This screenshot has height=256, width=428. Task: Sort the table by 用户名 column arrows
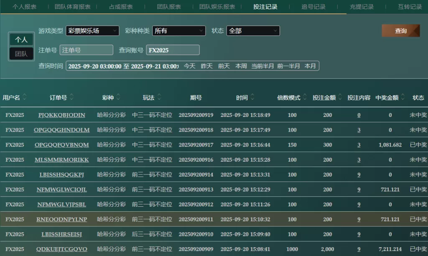[x=25, y=97]
